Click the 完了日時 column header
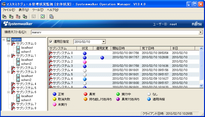Viewport: 205px width, 117px height. (156, 48)
